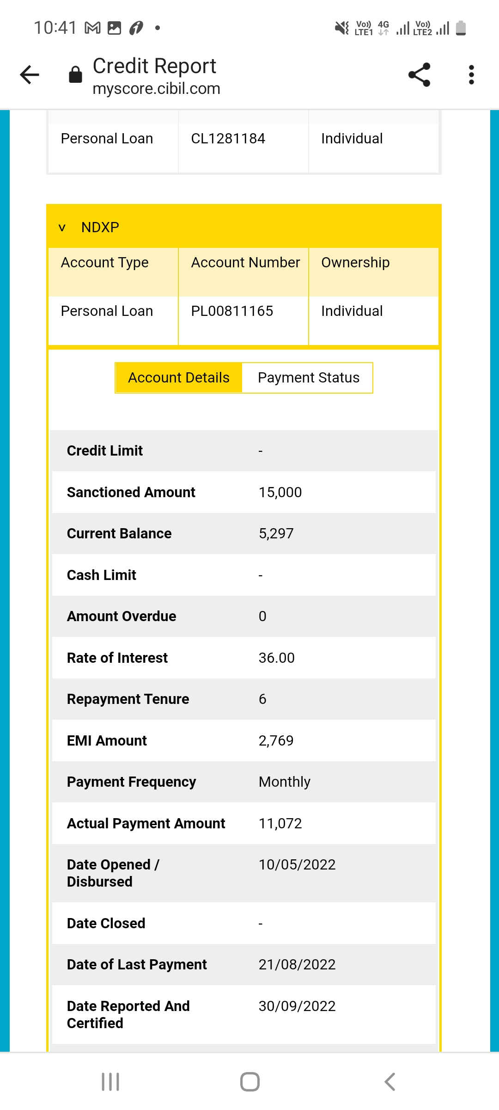The image size is (499, 1110).
Task: Tap the Gmail notification icon
Action: pos(92,28)
